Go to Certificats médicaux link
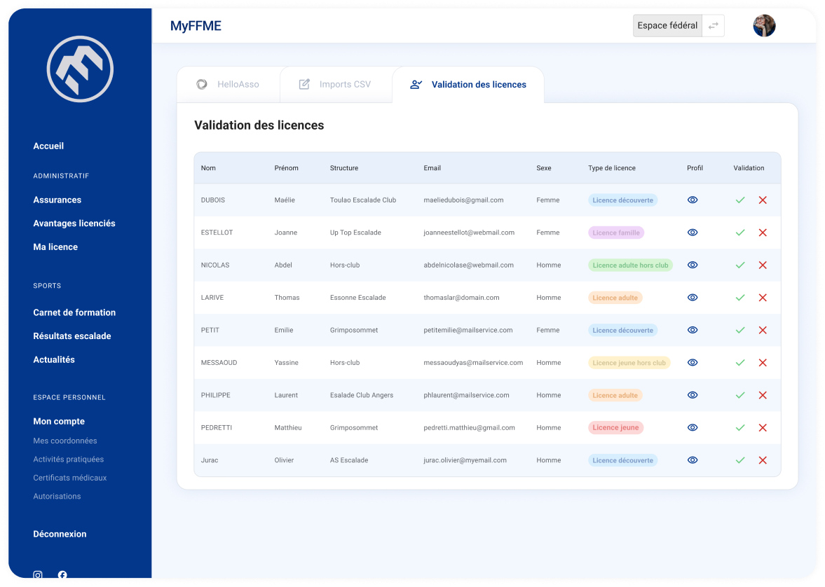 pos(70,478)
